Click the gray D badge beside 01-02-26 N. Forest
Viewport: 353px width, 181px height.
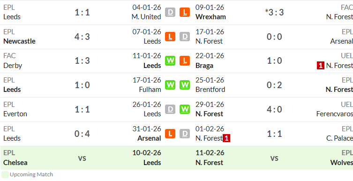(185, 134)
